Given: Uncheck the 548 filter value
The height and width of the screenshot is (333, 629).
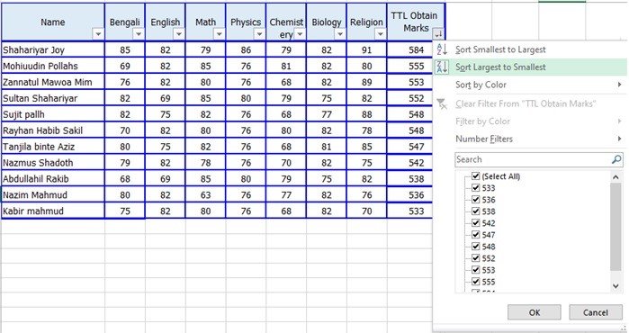Looking at the screenshot, I should pos(476,246).
